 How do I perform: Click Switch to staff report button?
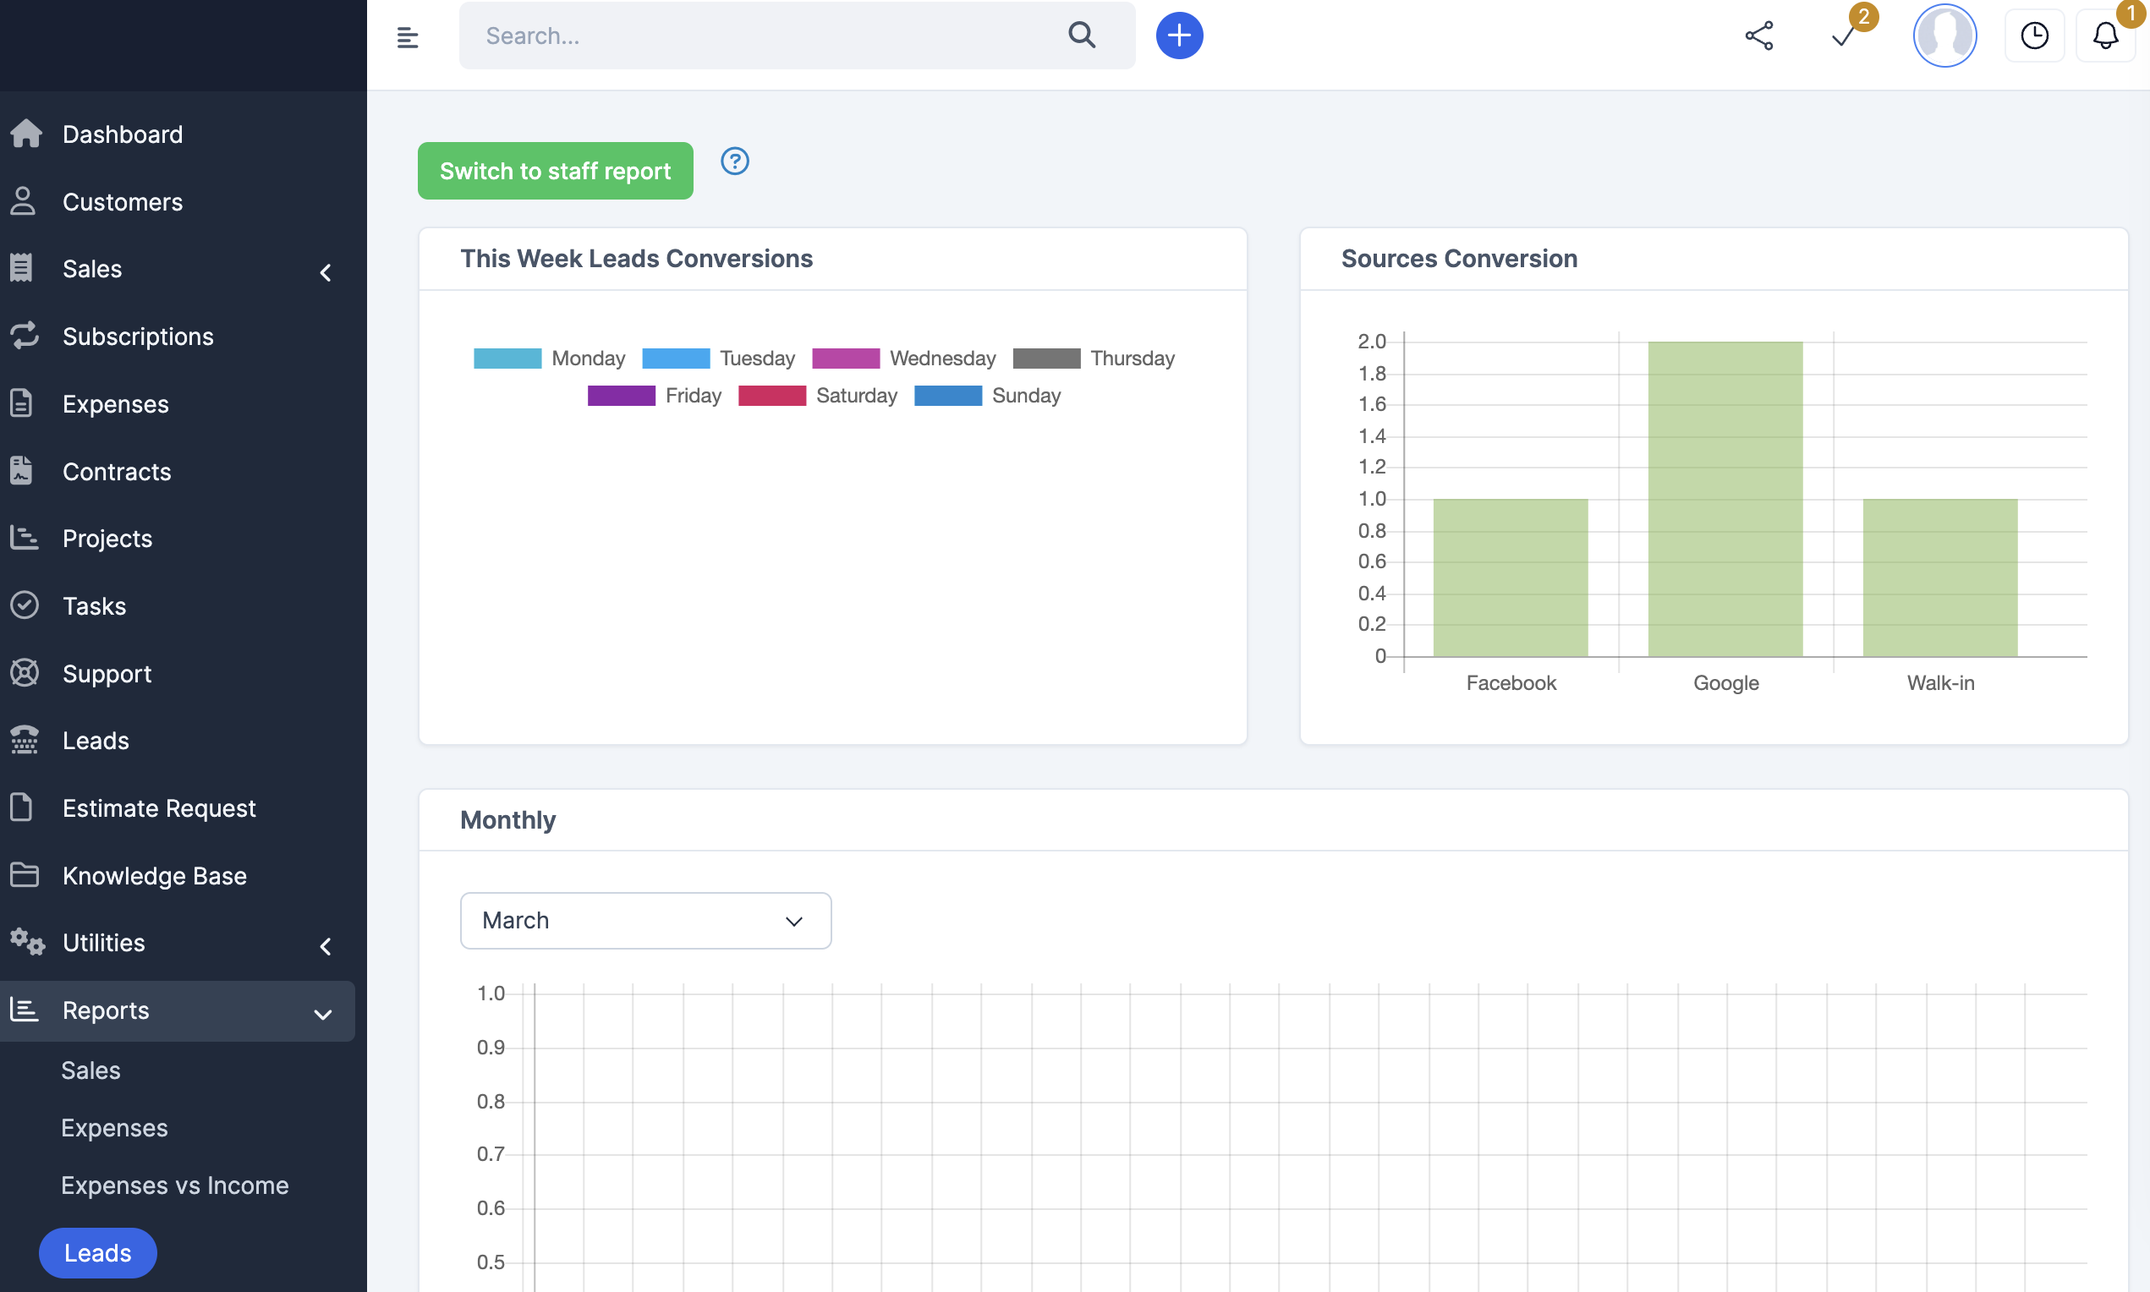pos(555,171)
